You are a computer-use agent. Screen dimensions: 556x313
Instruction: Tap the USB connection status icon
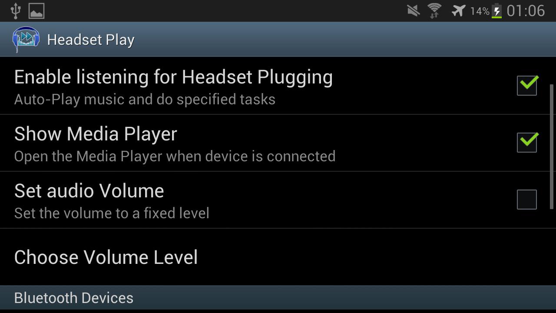click(16, 10)
